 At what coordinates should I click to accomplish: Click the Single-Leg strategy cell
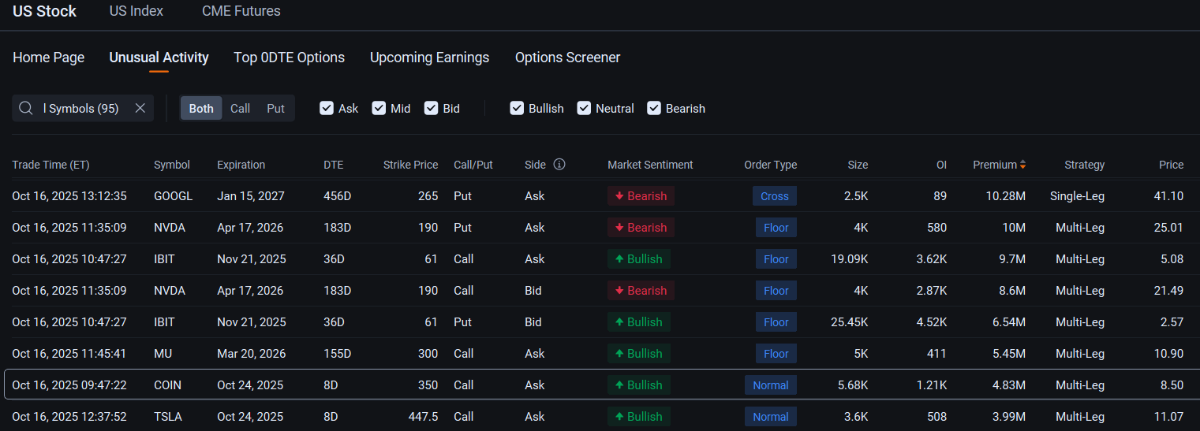1078,196
